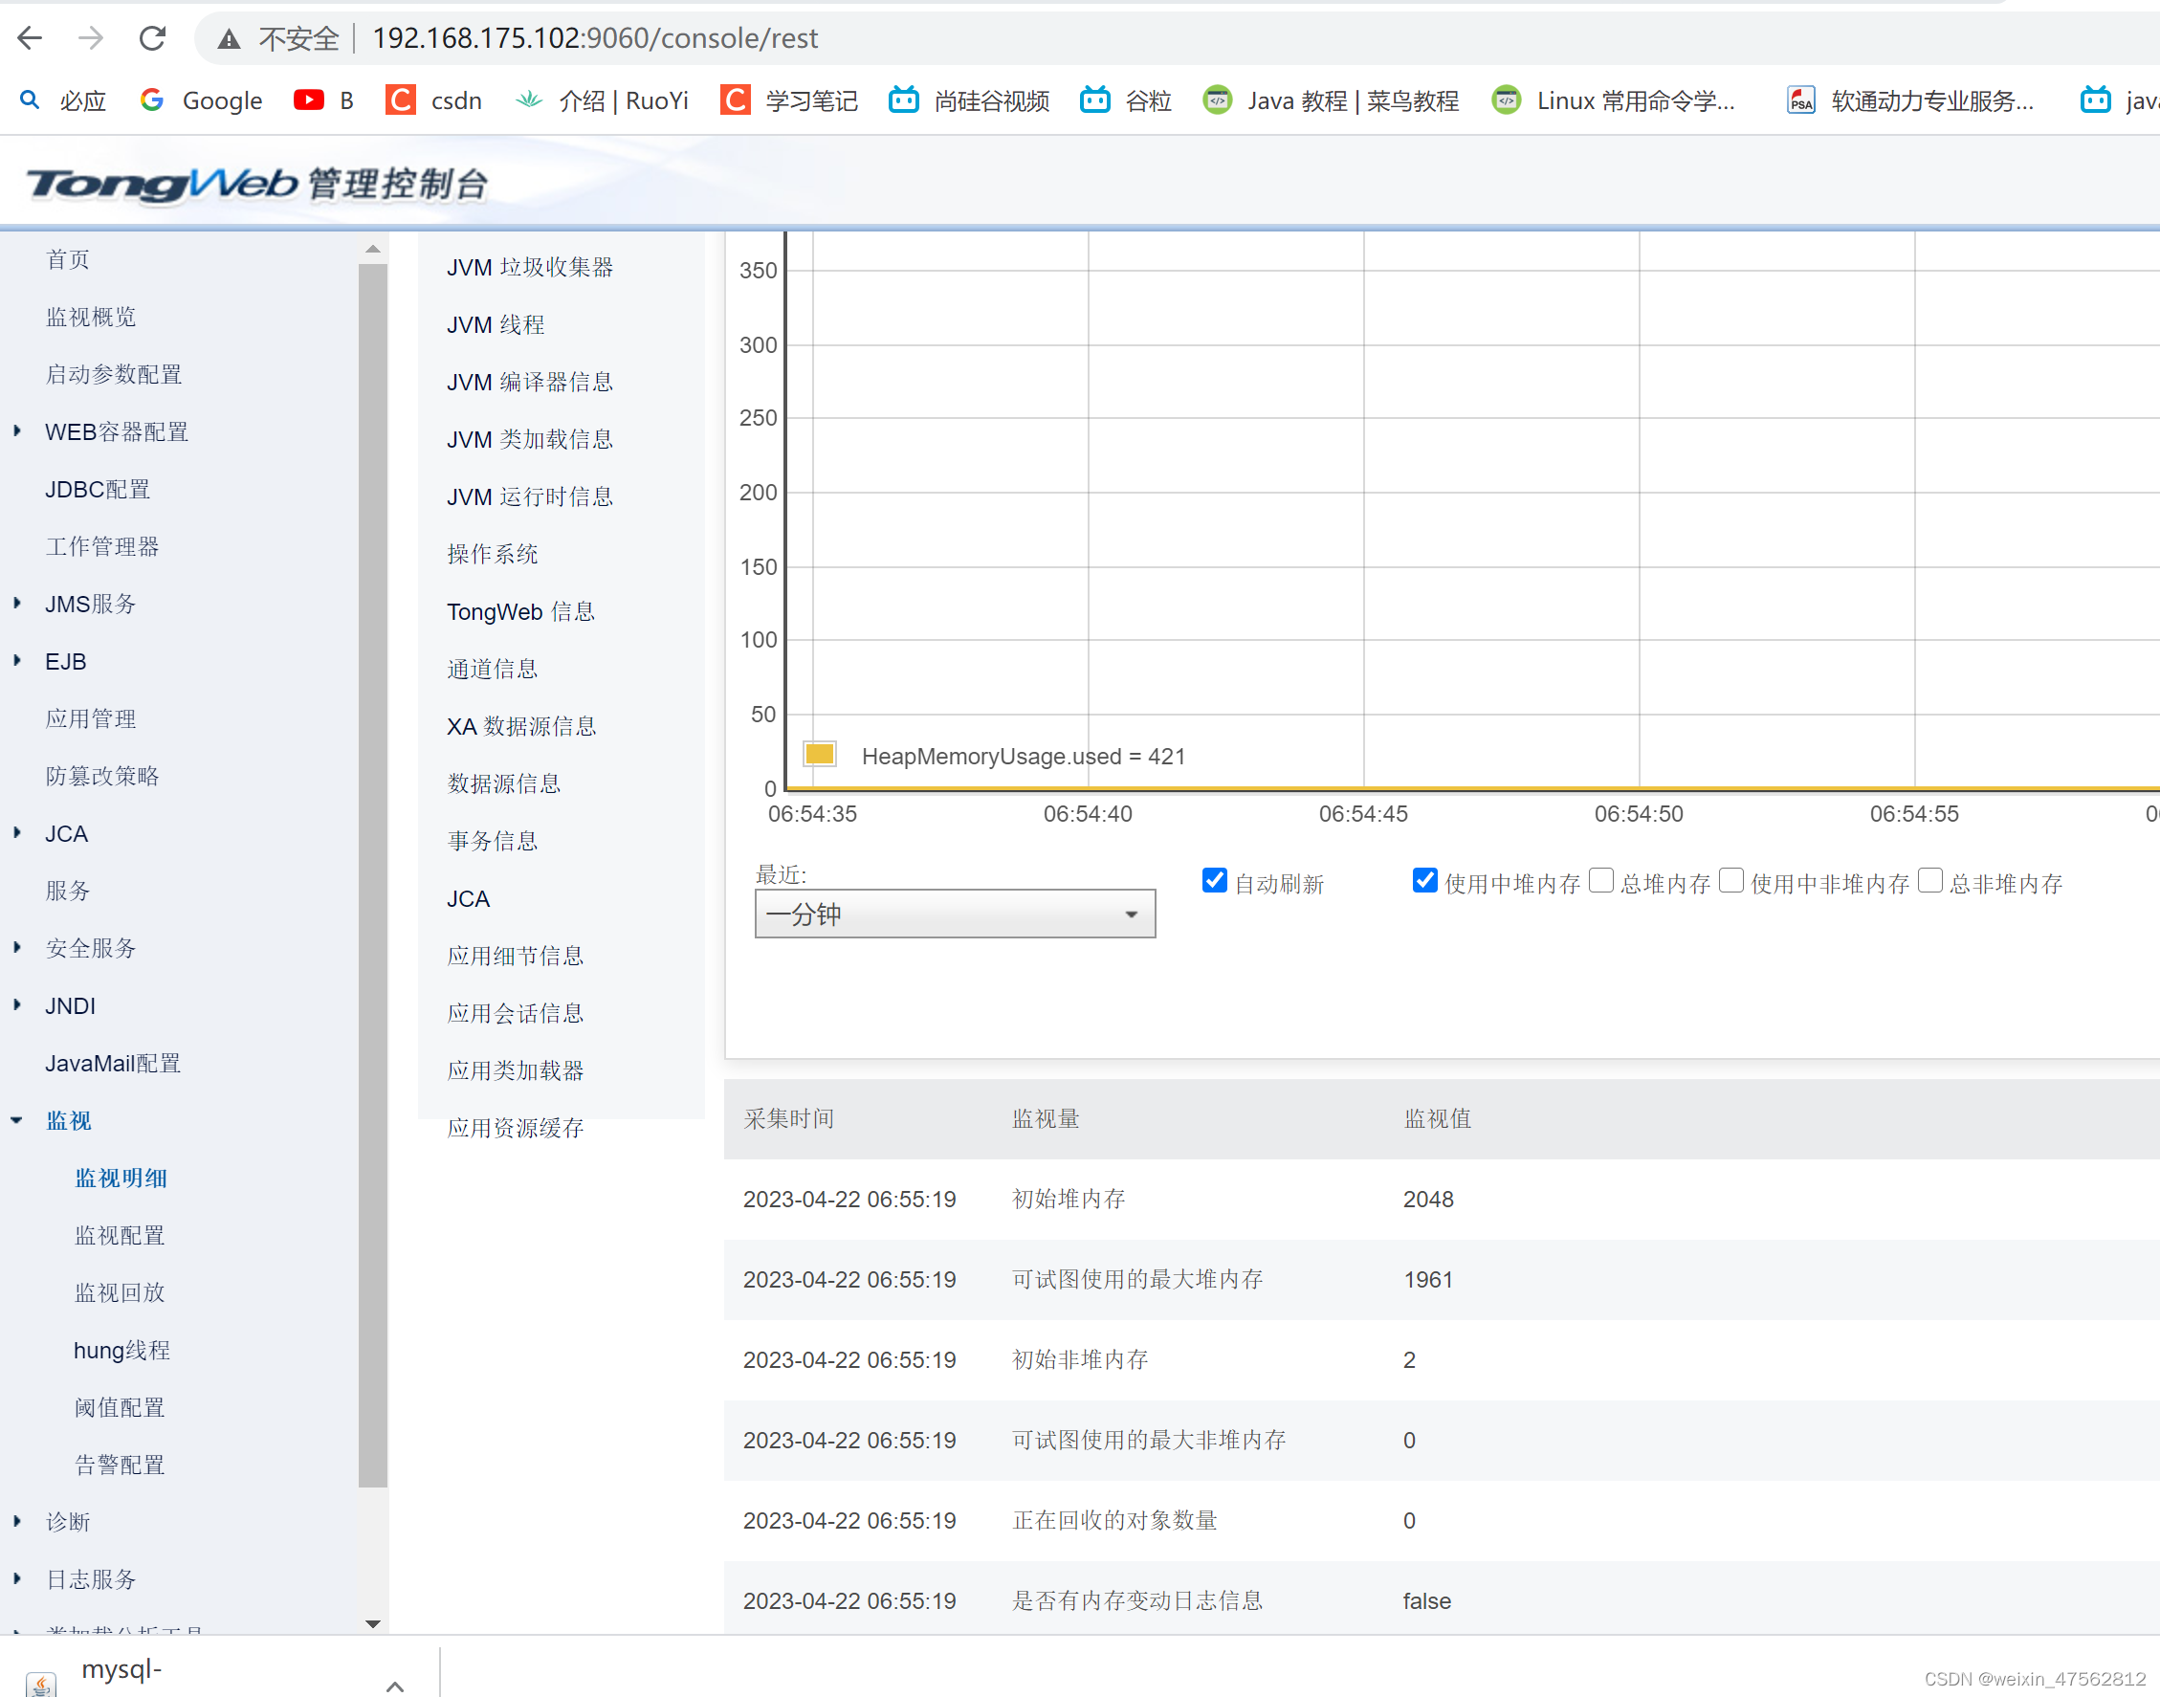Open JVM 编译器信息 monitor
Screen dimensions: 2160x1697
pyautogui.click(x=530, y=382)
